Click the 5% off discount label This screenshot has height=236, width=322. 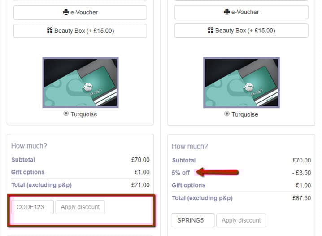pyautogui.click(x=181, y=173)
